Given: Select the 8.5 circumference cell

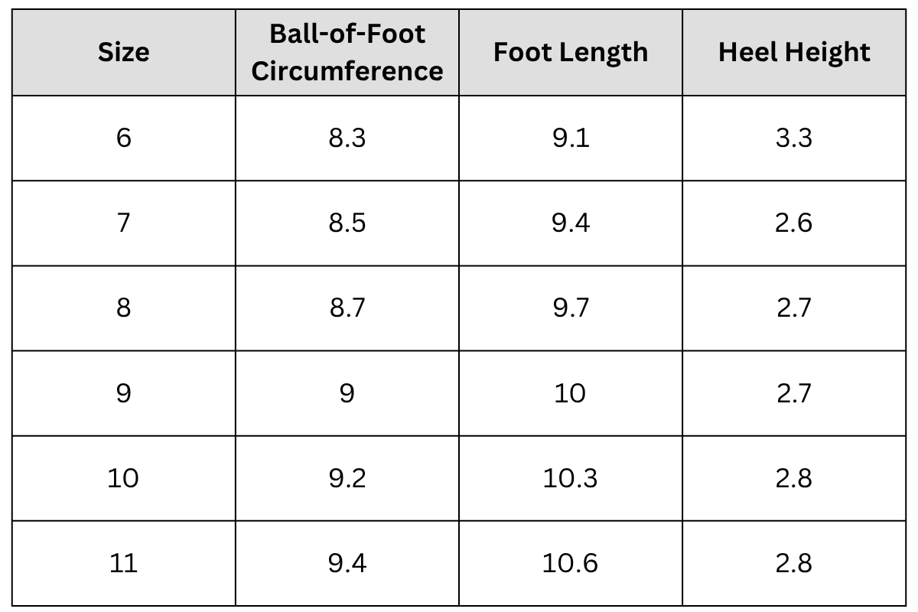Looking at the screenshot, I should pyautogui.click(x=347, y=223).
